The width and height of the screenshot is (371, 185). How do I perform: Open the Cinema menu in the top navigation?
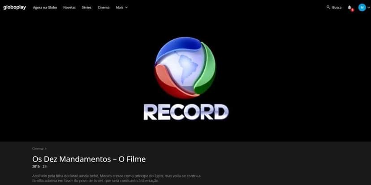click(x=104, y=7)
